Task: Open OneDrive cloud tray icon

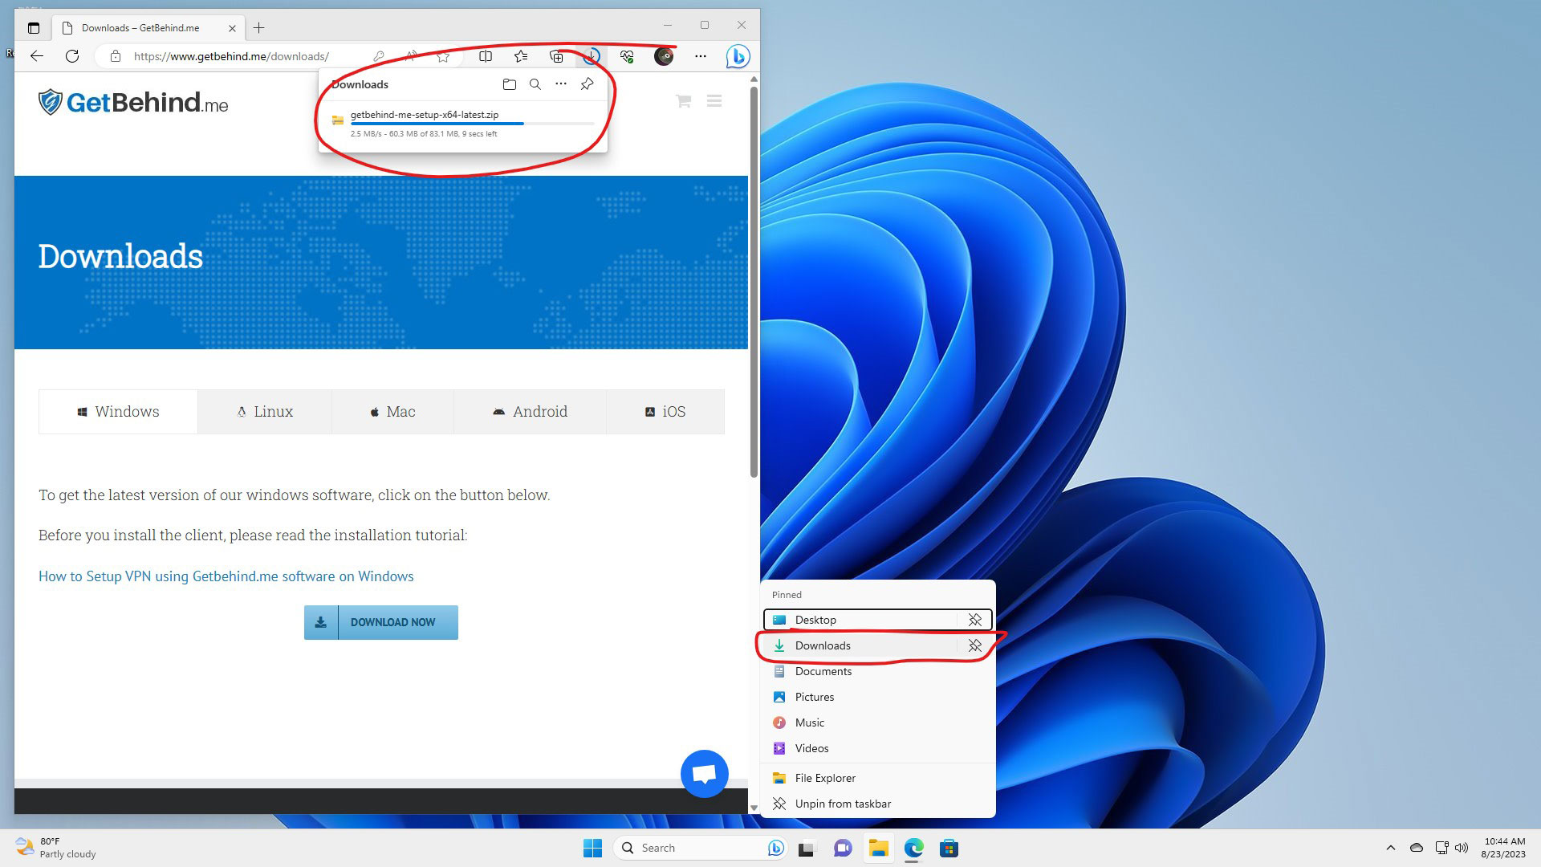Action: 1417,848
